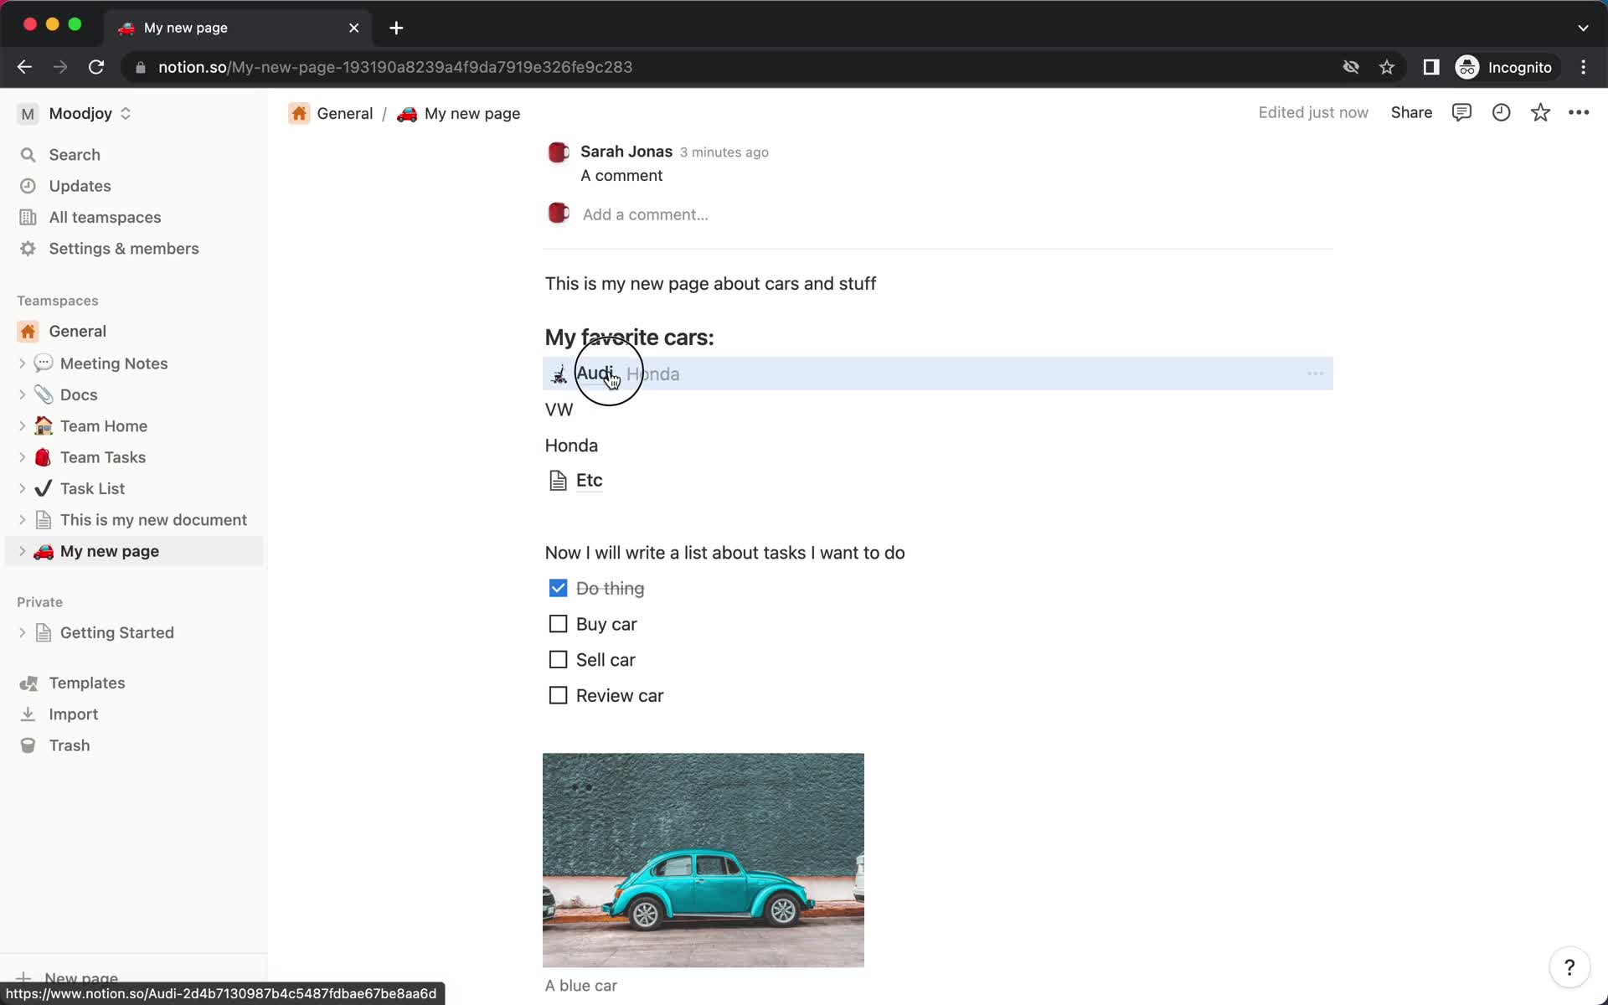This screenshot has width=1608, height=1005.
Task: Click the Moodjoy workspace dropdown
Action: click(x=124, y=113)
